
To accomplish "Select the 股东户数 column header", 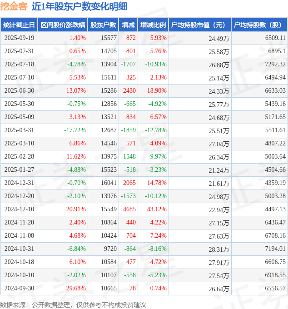I will (x=103, y=25).
